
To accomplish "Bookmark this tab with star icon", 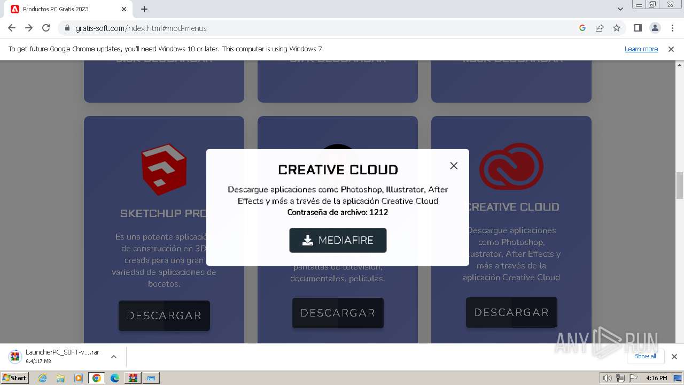I will [617, 28].
